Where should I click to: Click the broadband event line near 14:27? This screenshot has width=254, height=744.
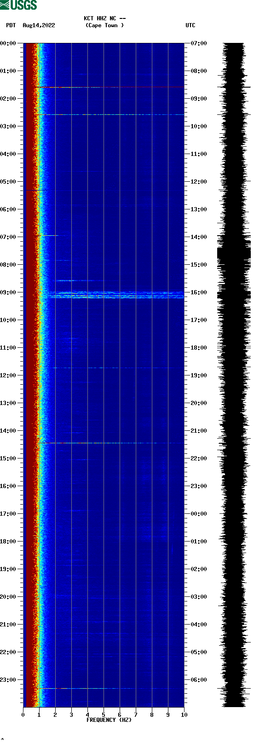click(110, 443)
